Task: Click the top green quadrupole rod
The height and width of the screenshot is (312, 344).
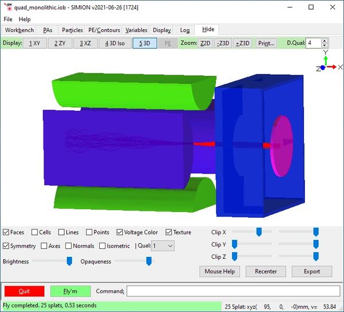Action: [x=134, y=91]
